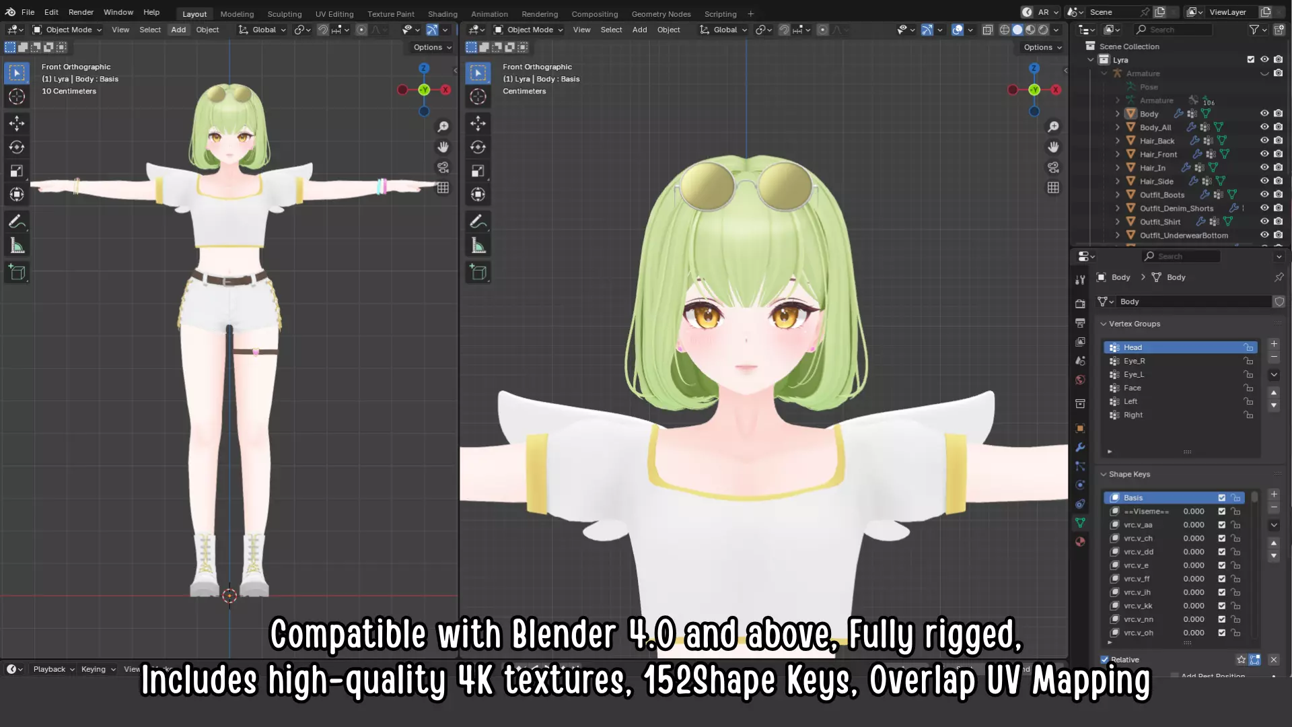This screenshot has width=1292, height=727.
Task: Open the Physics properties tab
Action: pyautogui.click(x=1080, y=485)
